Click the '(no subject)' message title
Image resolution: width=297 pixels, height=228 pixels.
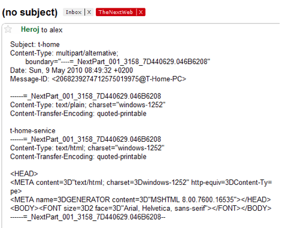click(x=30, y=13)
